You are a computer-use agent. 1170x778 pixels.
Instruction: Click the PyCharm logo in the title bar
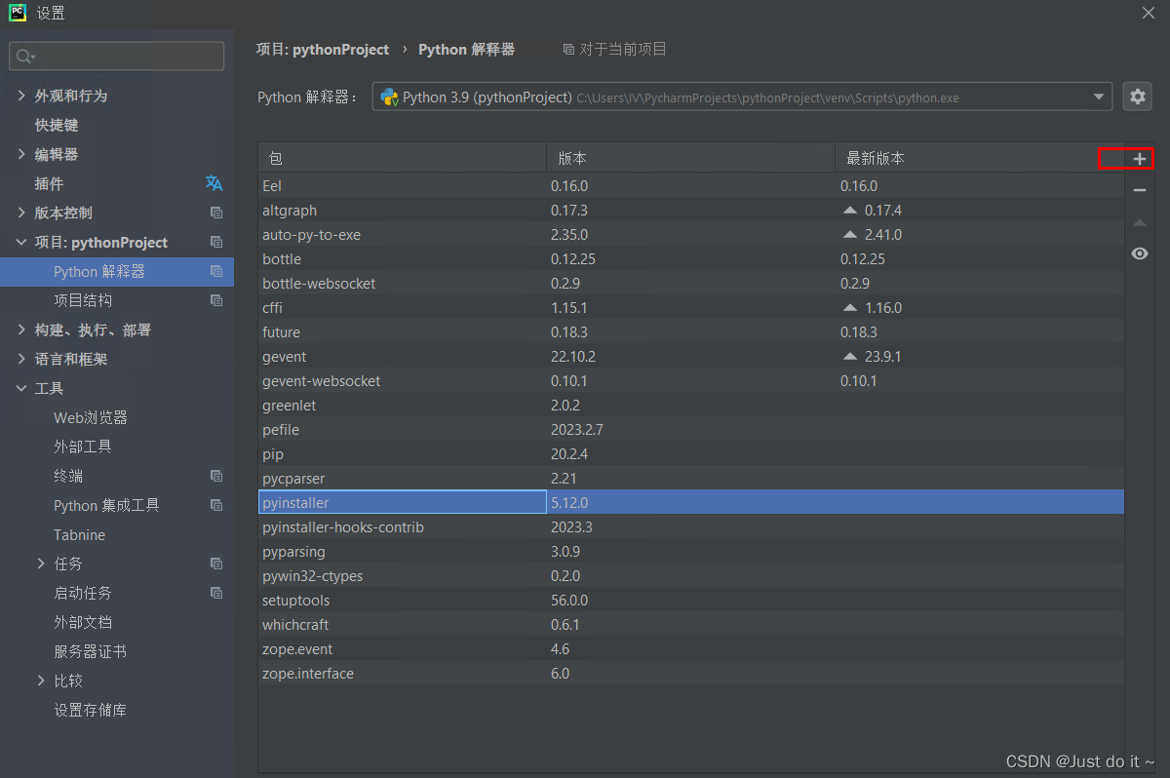[x=18, y=13]
